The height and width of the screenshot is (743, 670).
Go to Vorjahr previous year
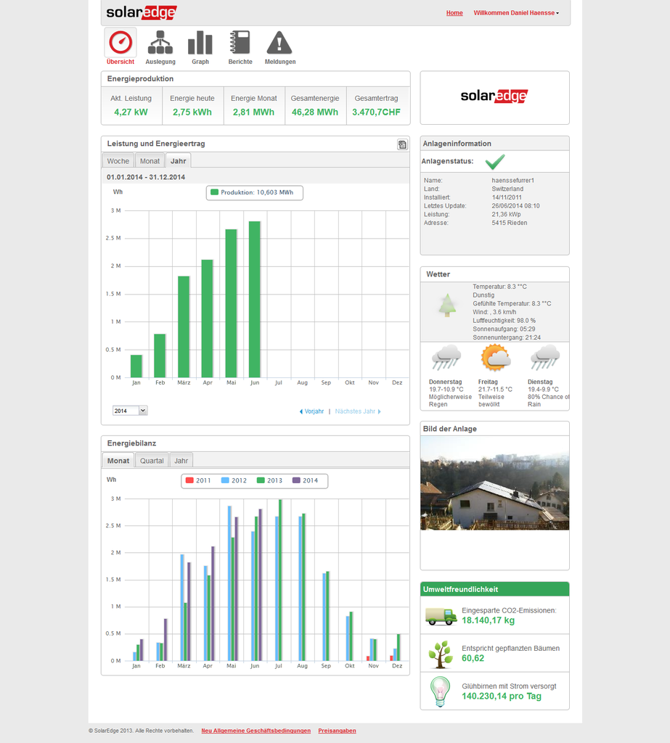pyautogui.click(x=312, y=411)
